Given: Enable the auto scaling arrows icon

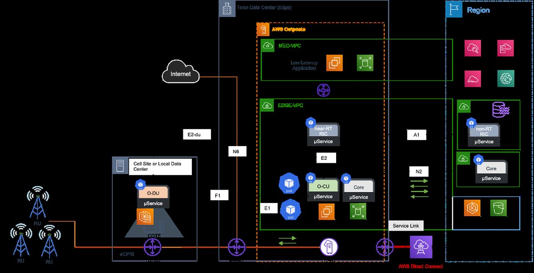Looking at the screenshot, I should pos(358,212).
